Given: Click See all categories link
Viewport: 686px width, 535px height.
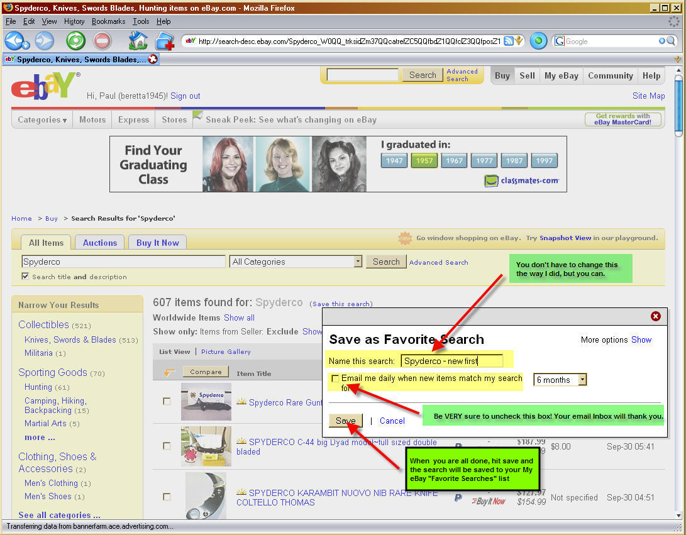Looking at the screenshot, I should tap(59, 515).
